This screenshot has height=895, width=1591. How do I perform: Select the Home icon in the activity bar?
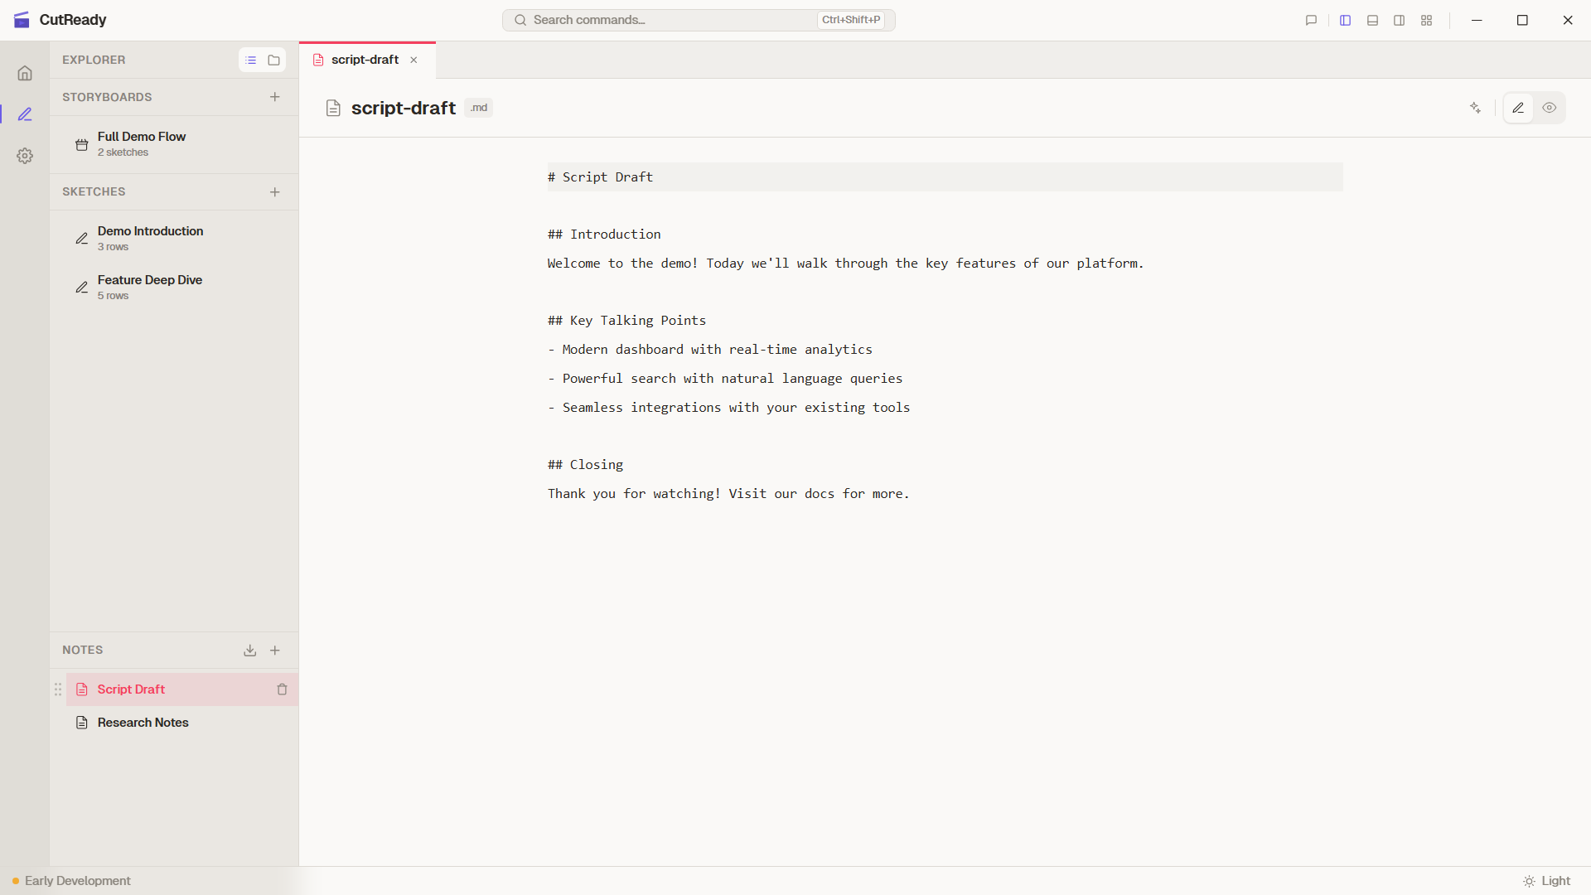(25, 73)
